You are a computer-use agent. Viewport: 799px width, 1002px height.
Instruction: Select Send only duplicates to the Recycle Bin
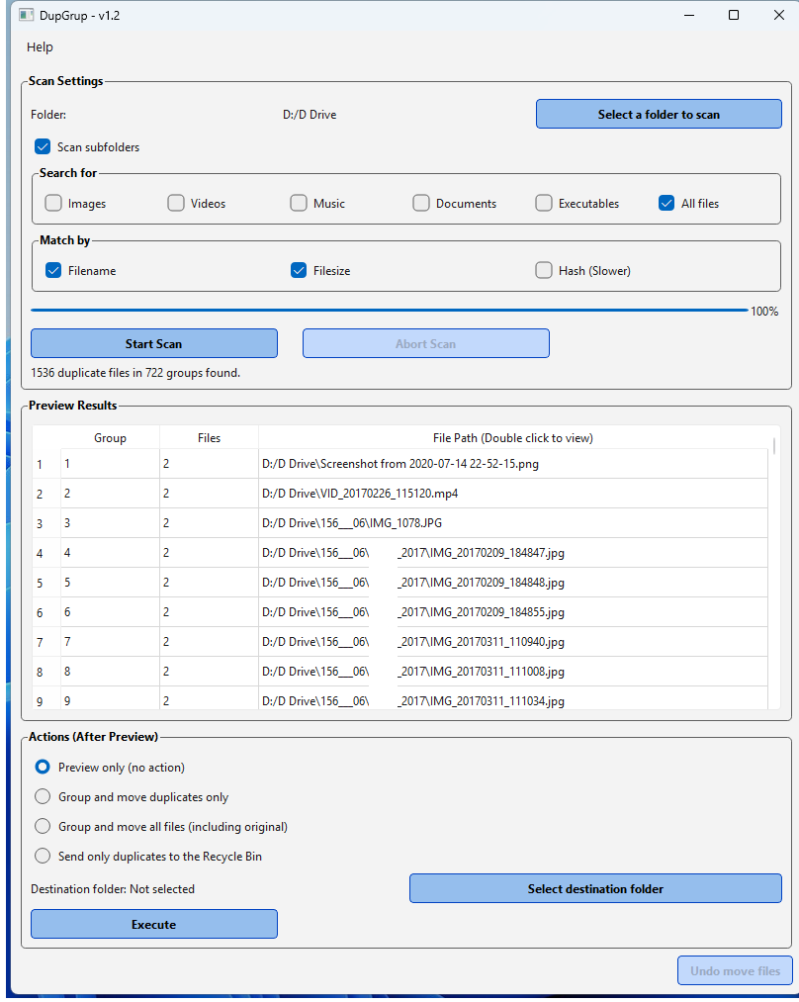point(43,856)
